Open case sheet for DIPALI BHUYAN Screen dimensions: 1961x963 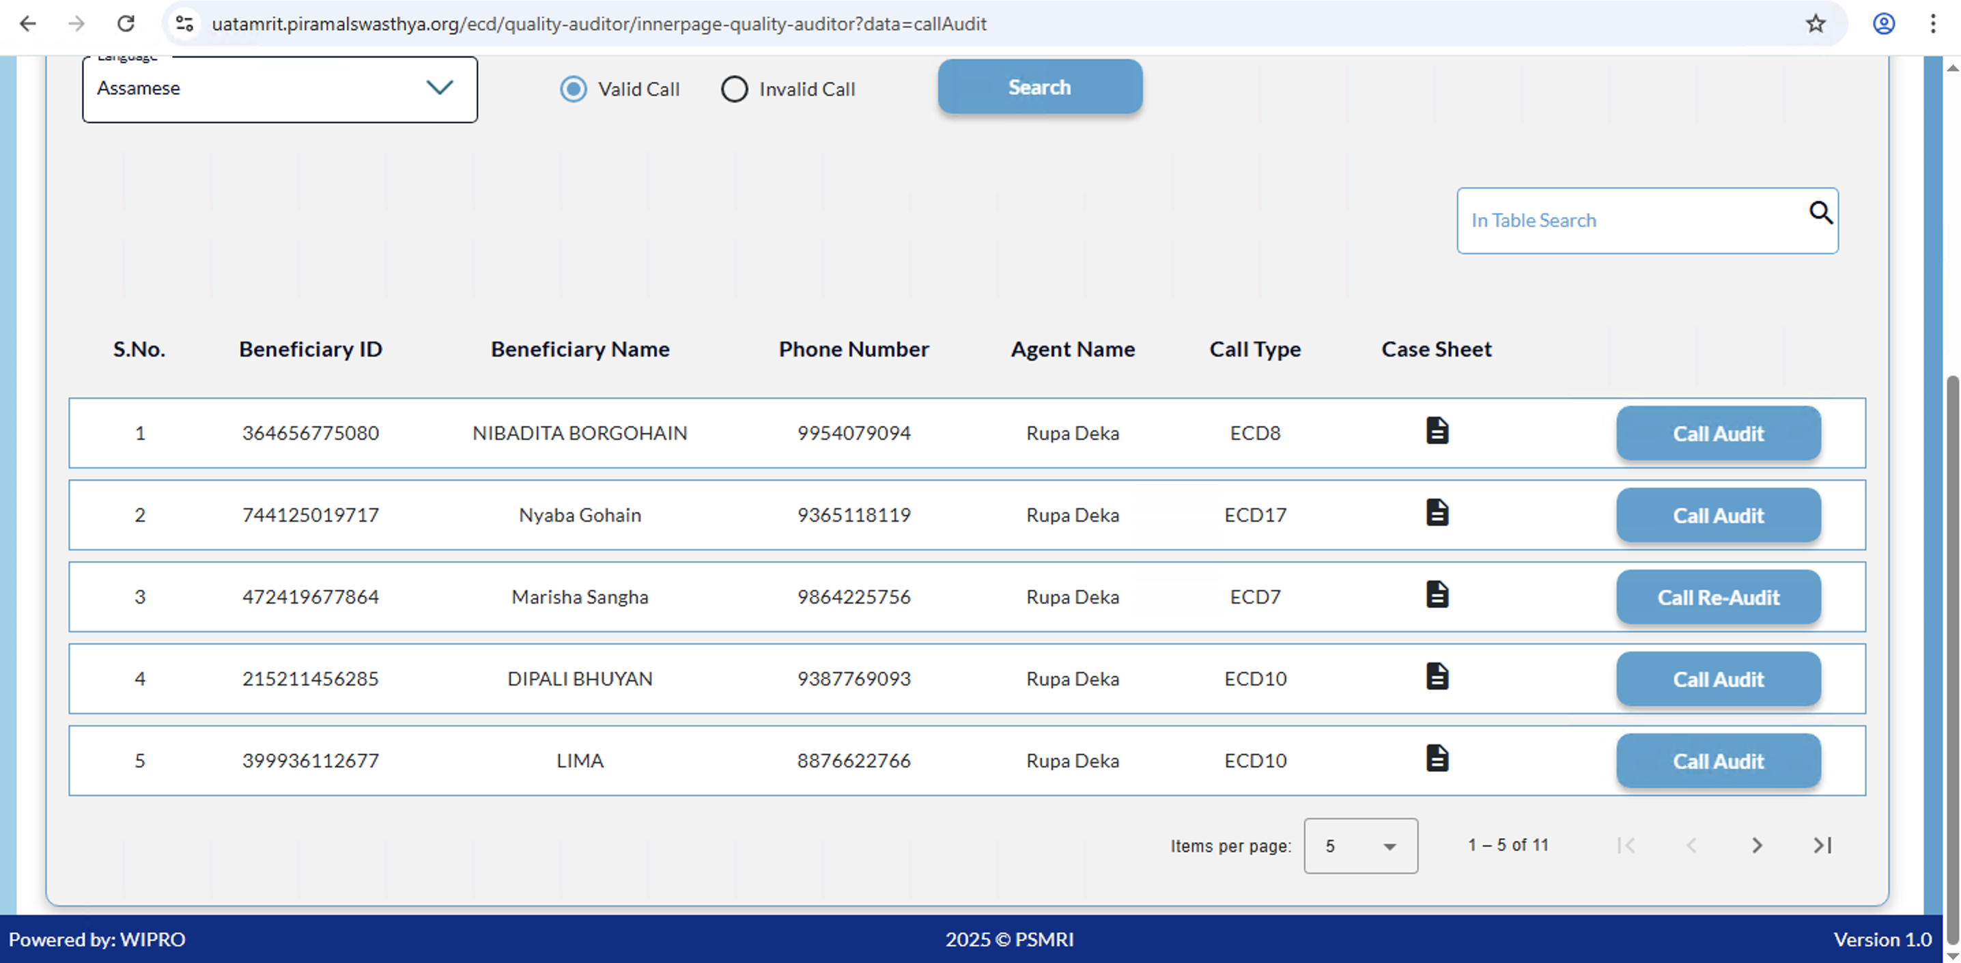[x=1437, y=677]
